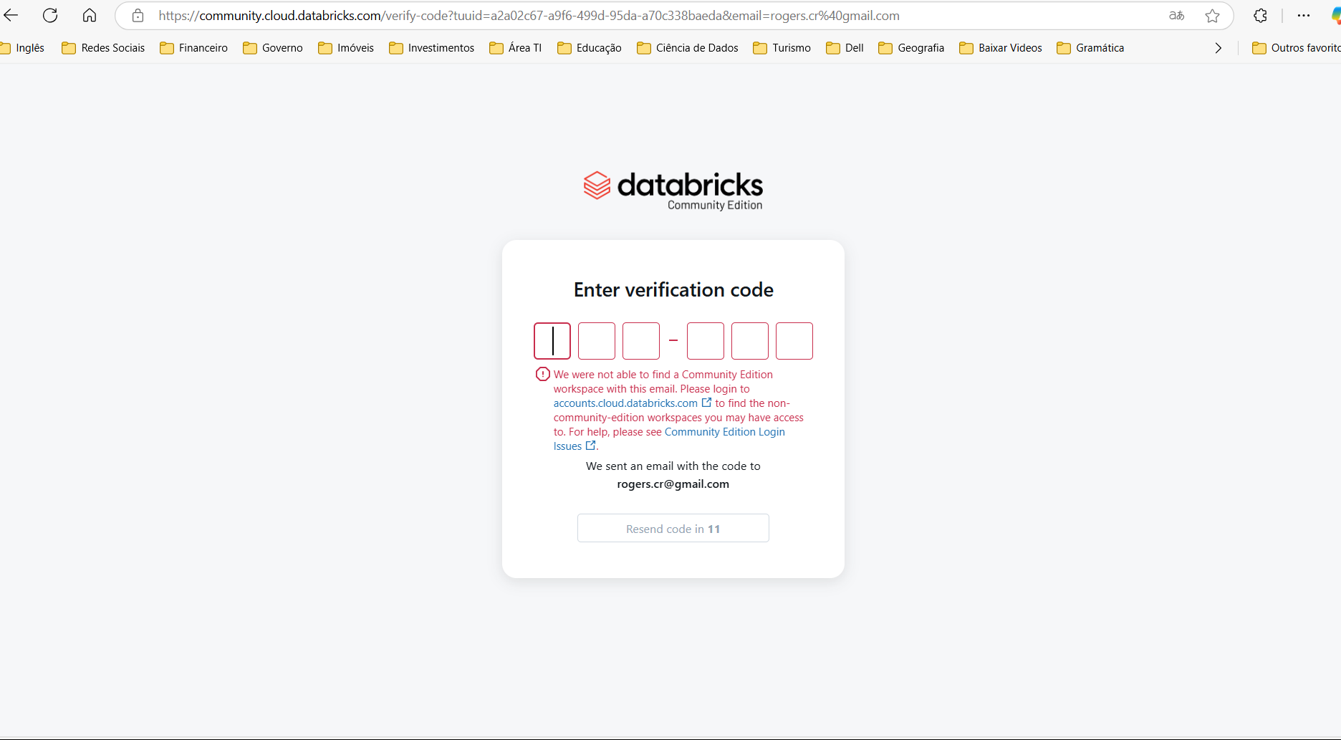Focus the third verification code digit box
The width and height of the screenshot is (1341, 740).
(x=641, y=341)
